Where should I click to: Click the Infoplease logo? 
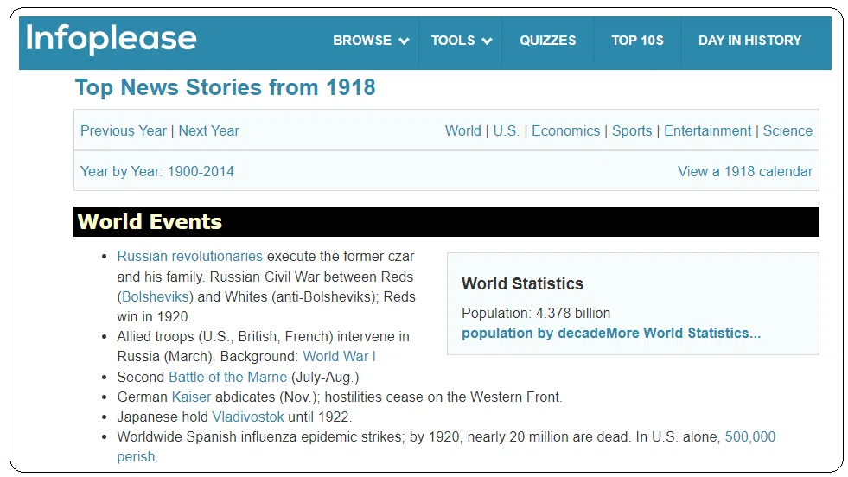(112, 38)
